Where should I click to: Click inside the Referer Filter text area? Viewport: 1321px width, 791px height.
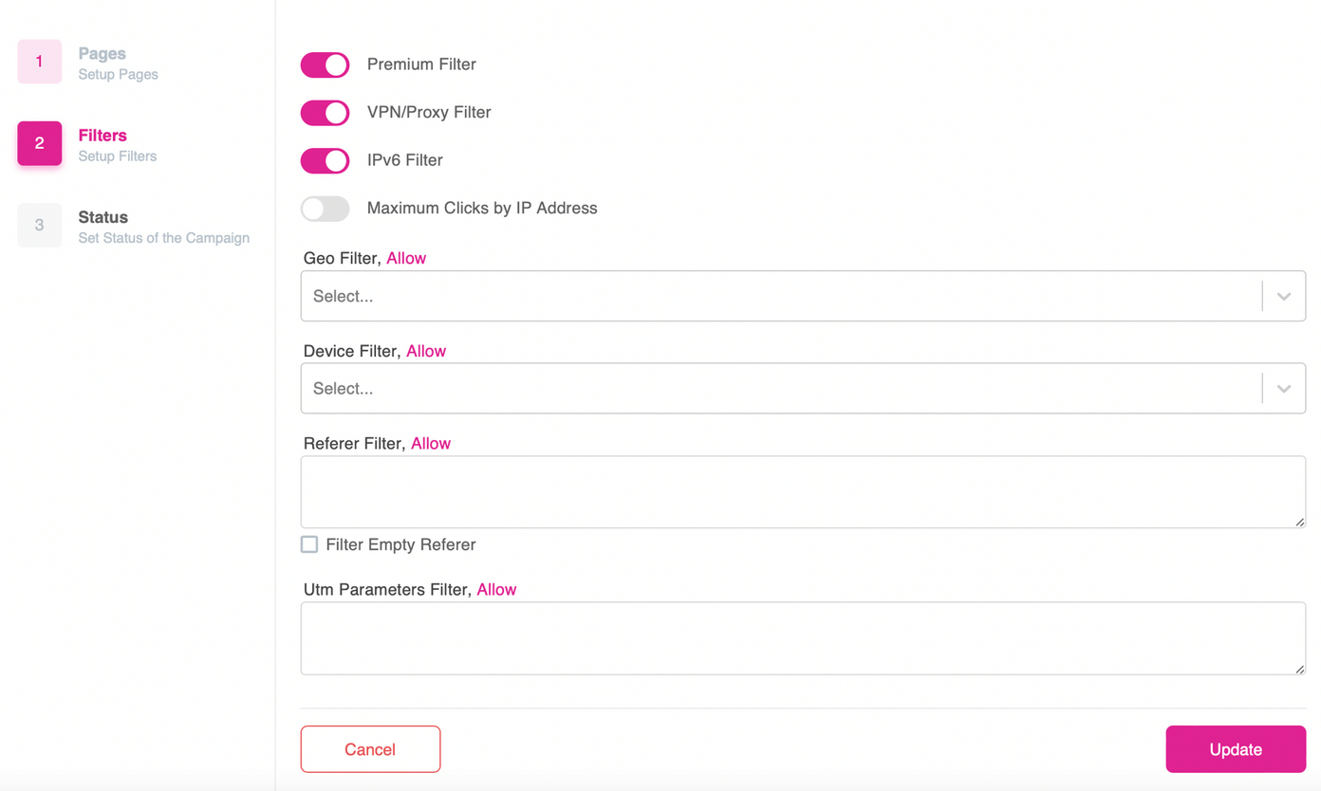point(803,491)
